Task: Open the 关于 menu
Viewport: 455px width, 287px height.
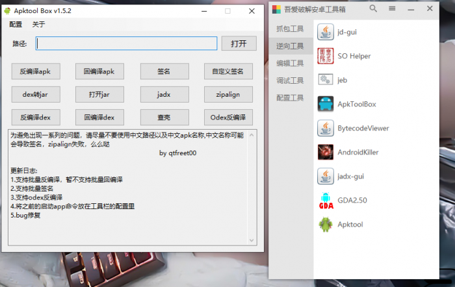Action: 38,25
